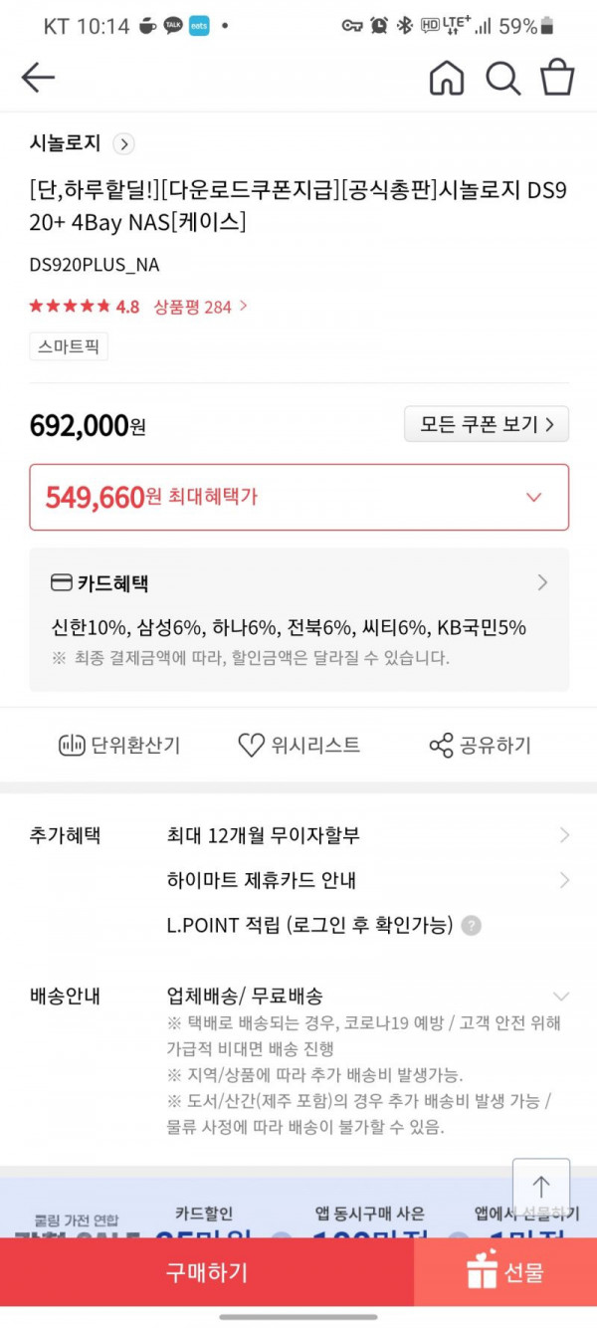Tap the red 구매하기 purchase button
597x1328 pixels.
point(207,1272)
